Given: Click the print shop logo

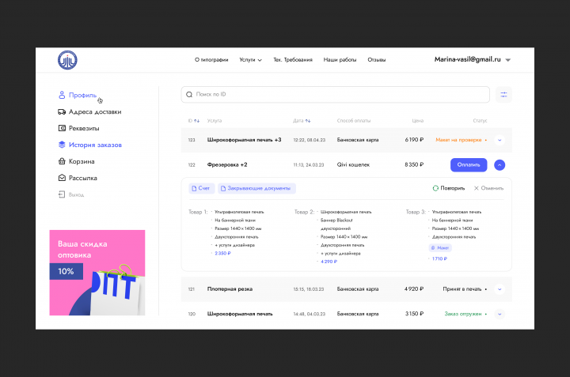Looking at the screenshot, I should pos(67,60).
